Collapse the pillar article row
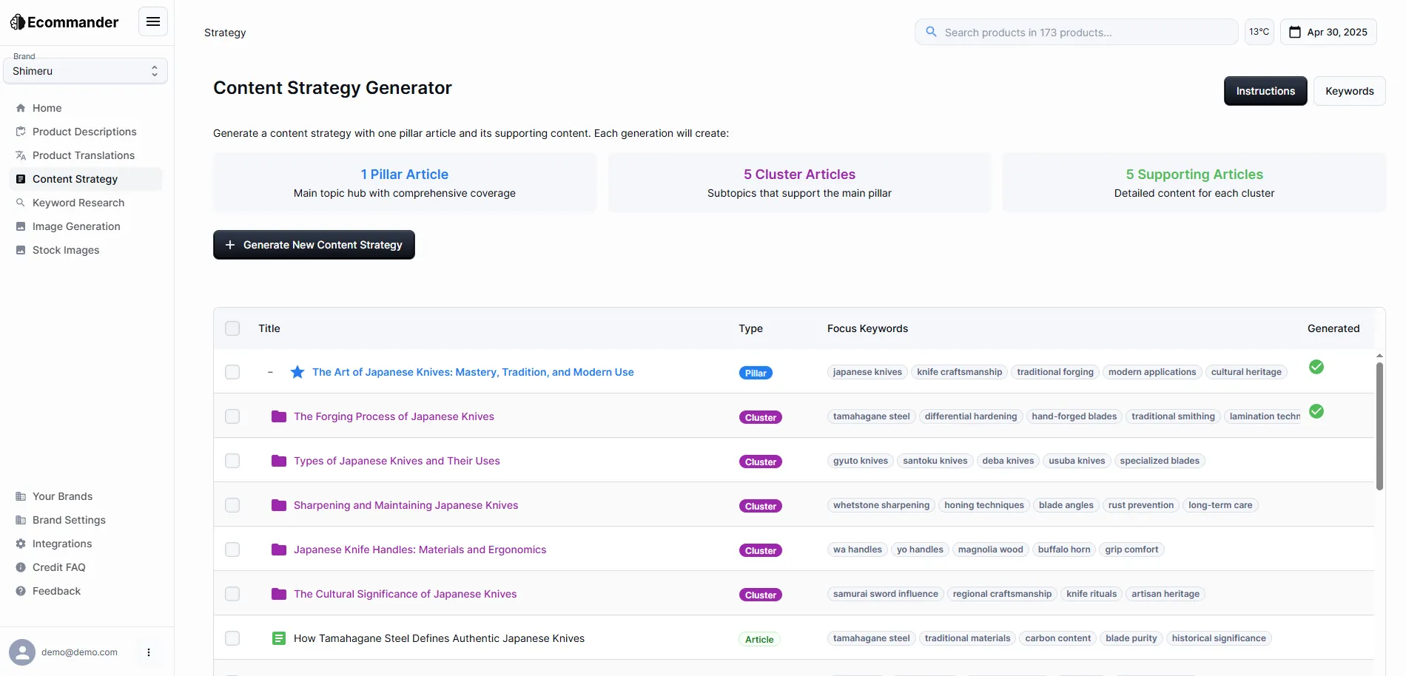This screenshot has height=676, width=1406. (270, 372)
